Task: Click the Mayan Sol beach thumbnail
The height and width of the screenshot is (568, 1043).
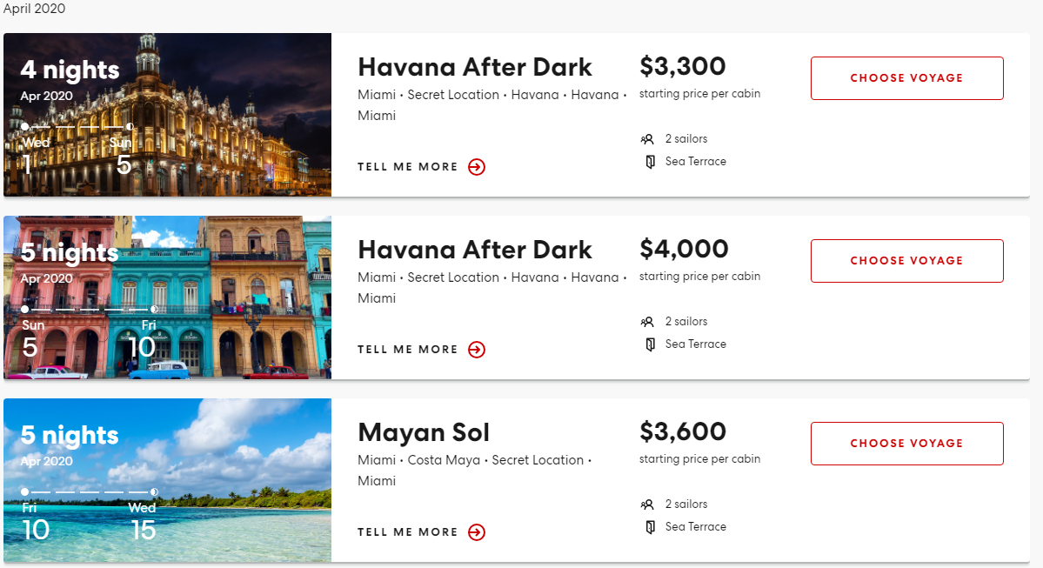Action: [x=168, y=480]
